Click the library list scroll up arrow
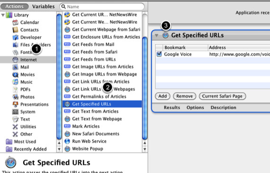270x173 pixels. tap(59, 143)
